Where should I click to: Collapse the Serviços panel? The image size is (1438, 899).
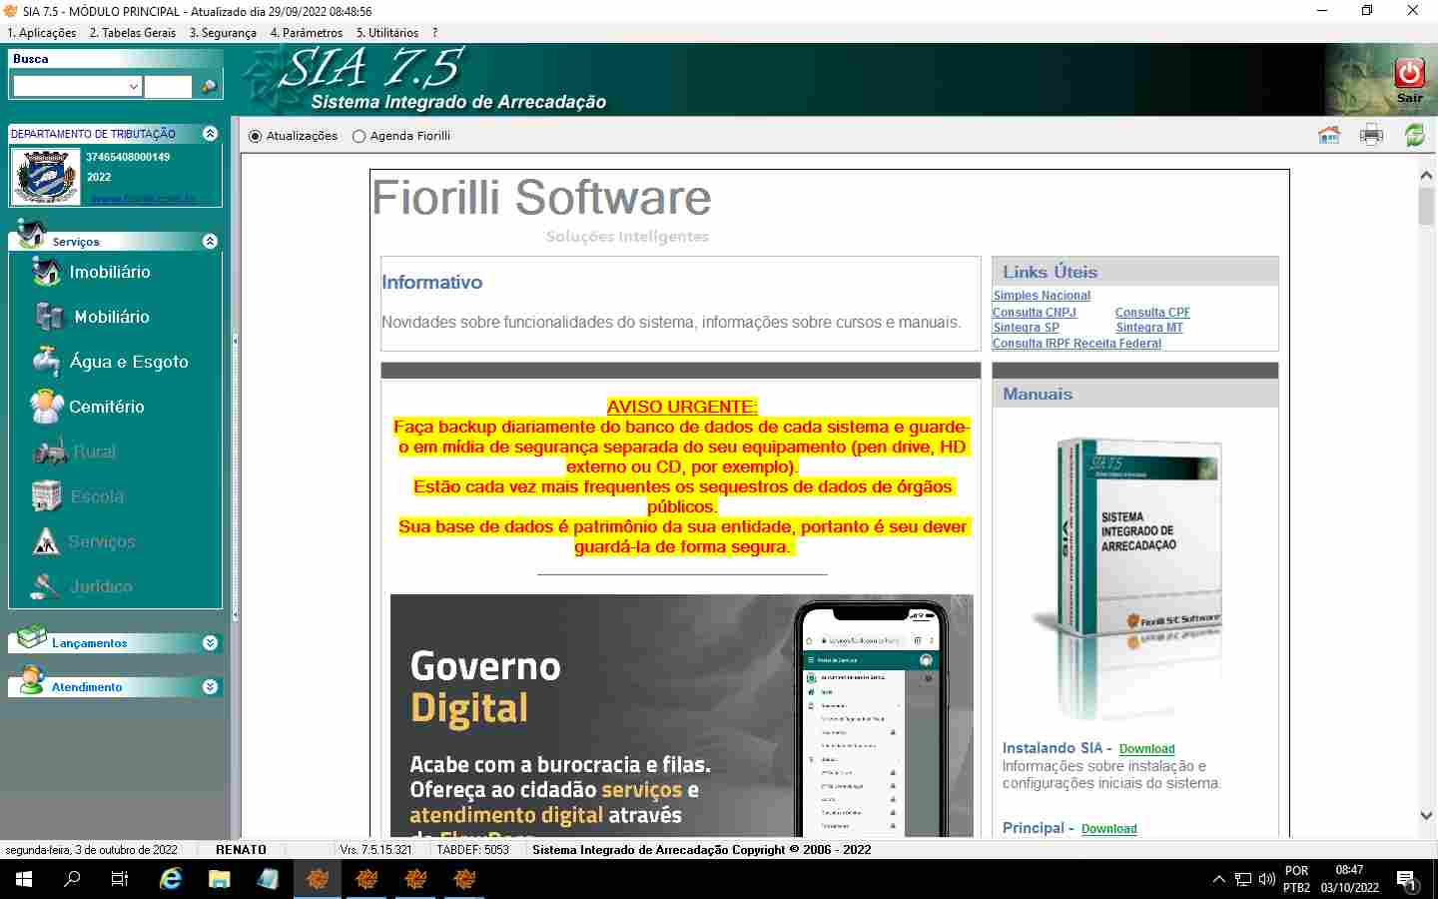coord(210,242)
